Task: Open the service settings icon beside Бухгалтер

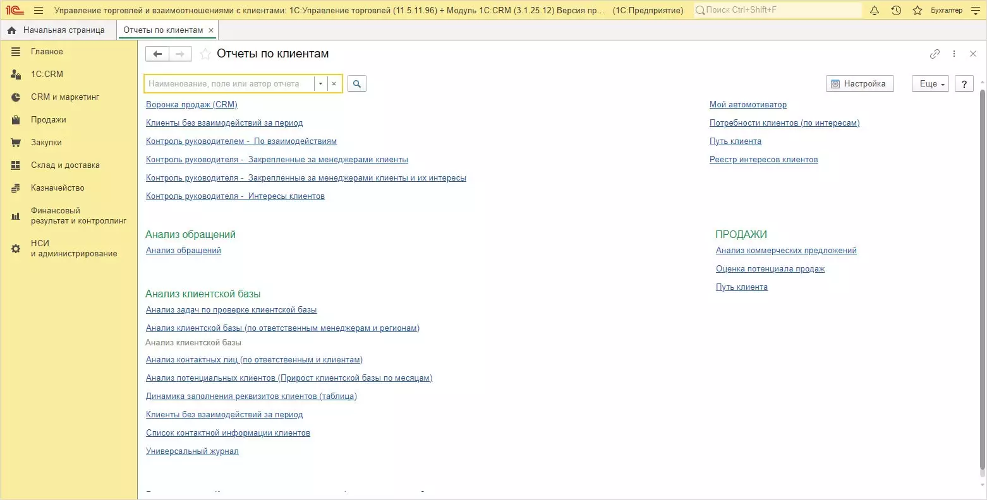Action: 974,10
